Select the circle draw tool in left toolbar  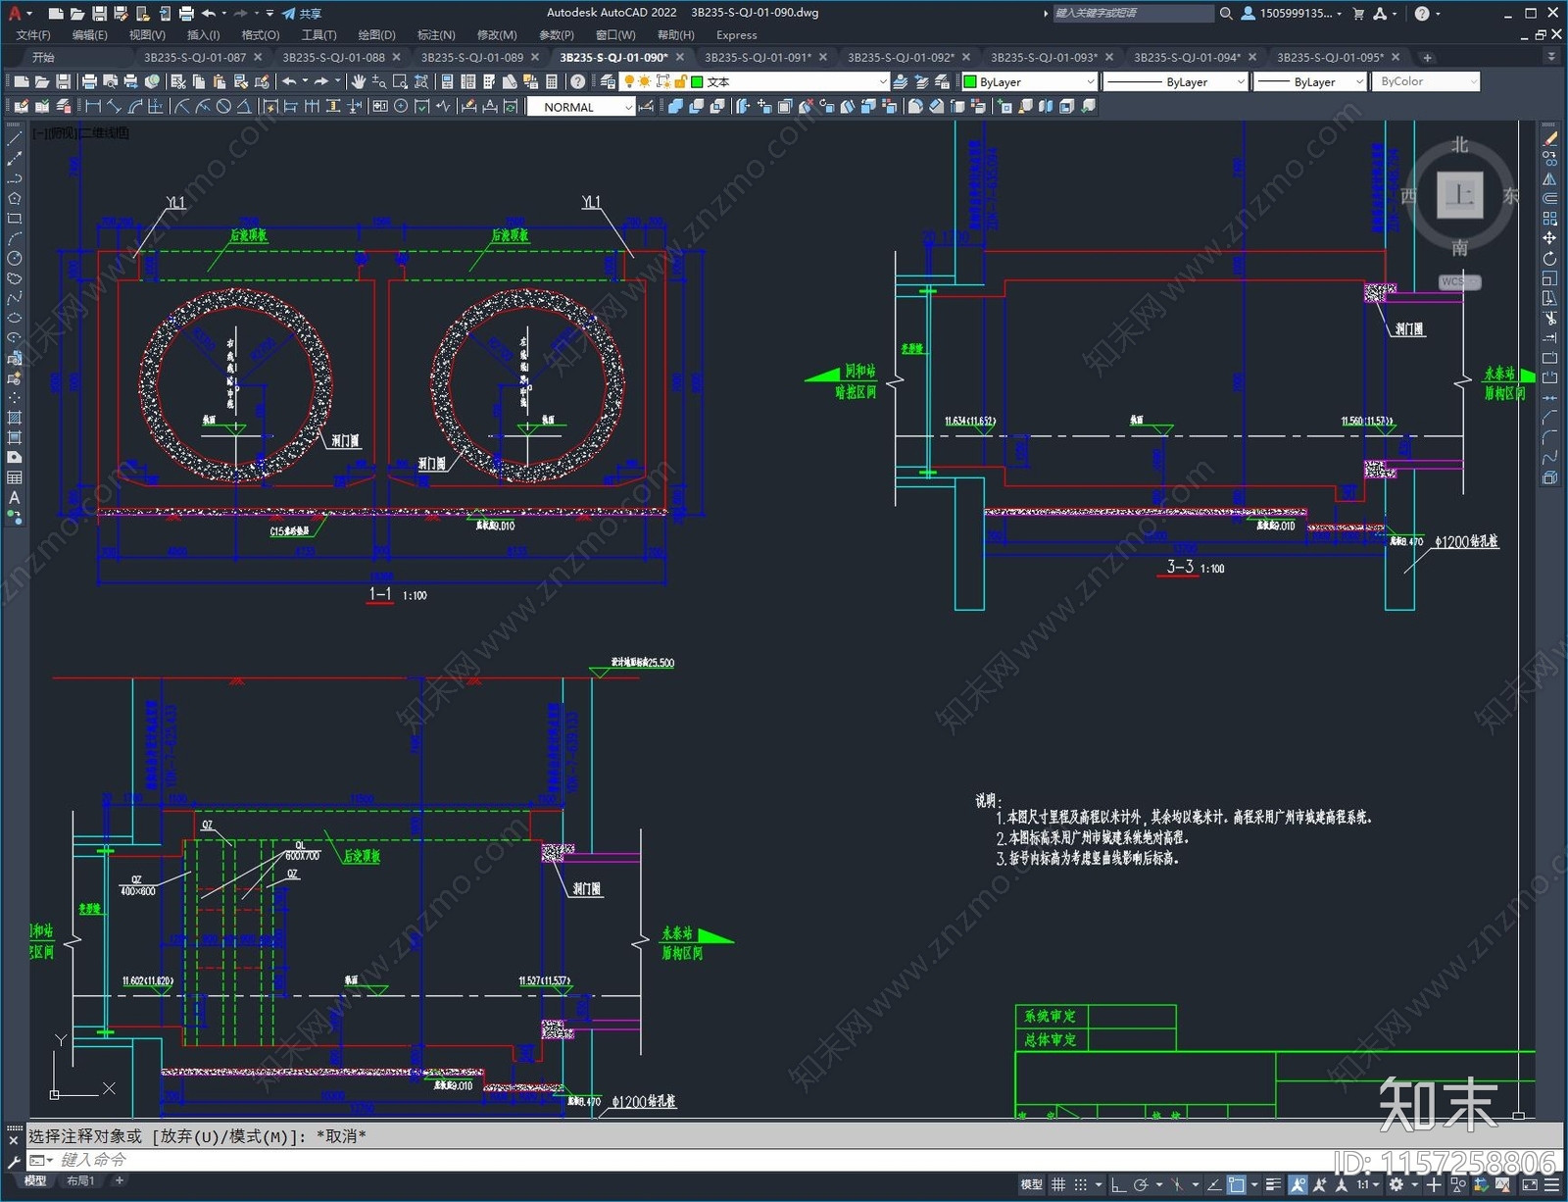(x=14, y=259)
